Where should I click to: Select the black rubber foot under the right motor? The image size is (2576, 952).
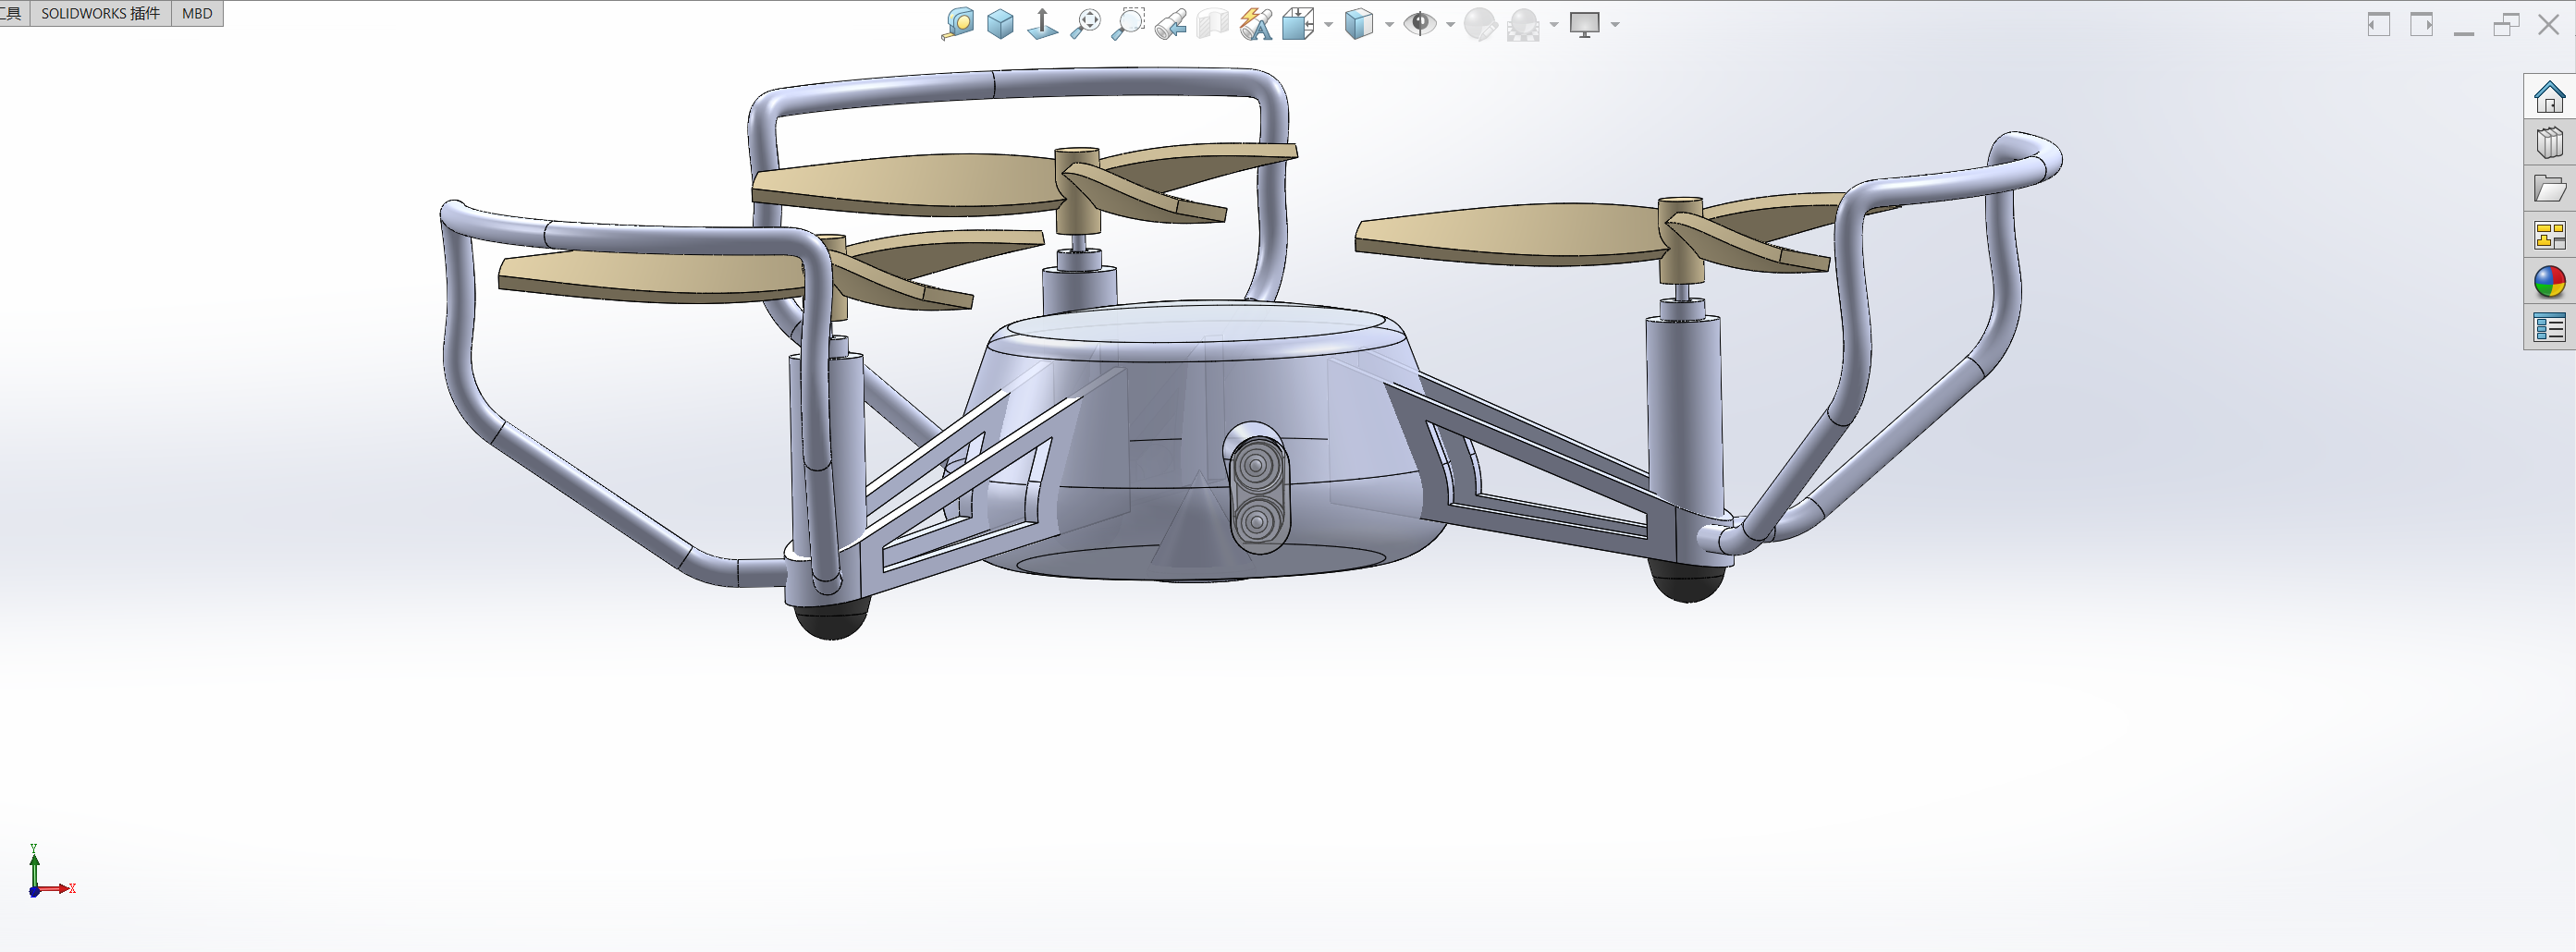[1688, 582]
